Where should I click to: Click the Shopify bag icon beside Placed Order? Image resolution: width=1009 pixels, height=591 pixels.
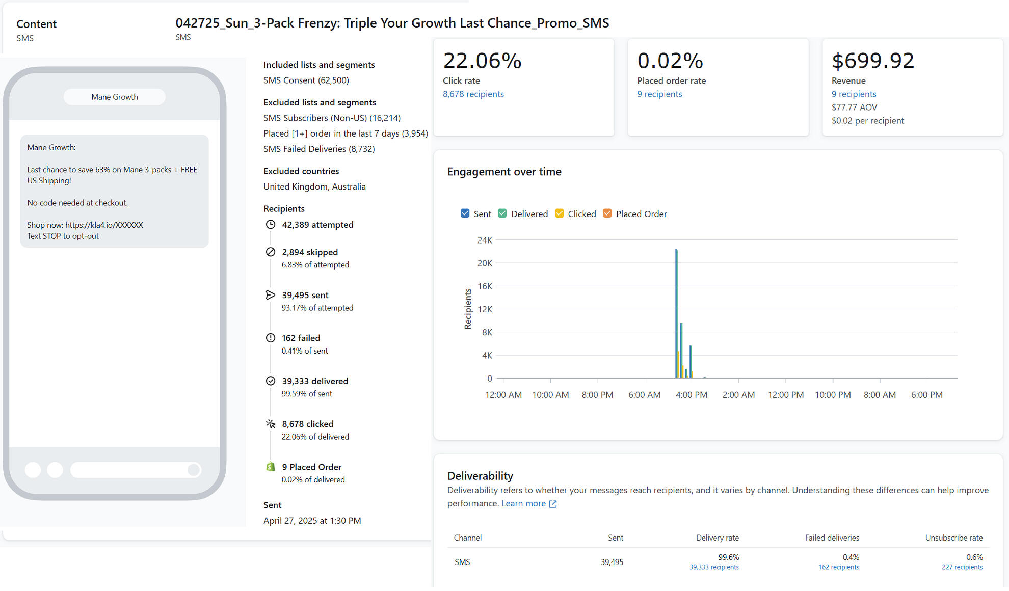(271, 467)
